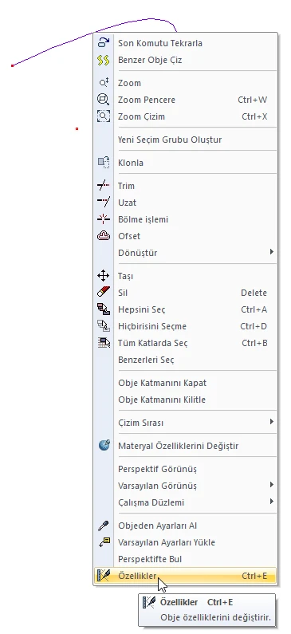Click the Taşı move arrows icon
This screenshot has width=291, height=634.
(104, 276)
